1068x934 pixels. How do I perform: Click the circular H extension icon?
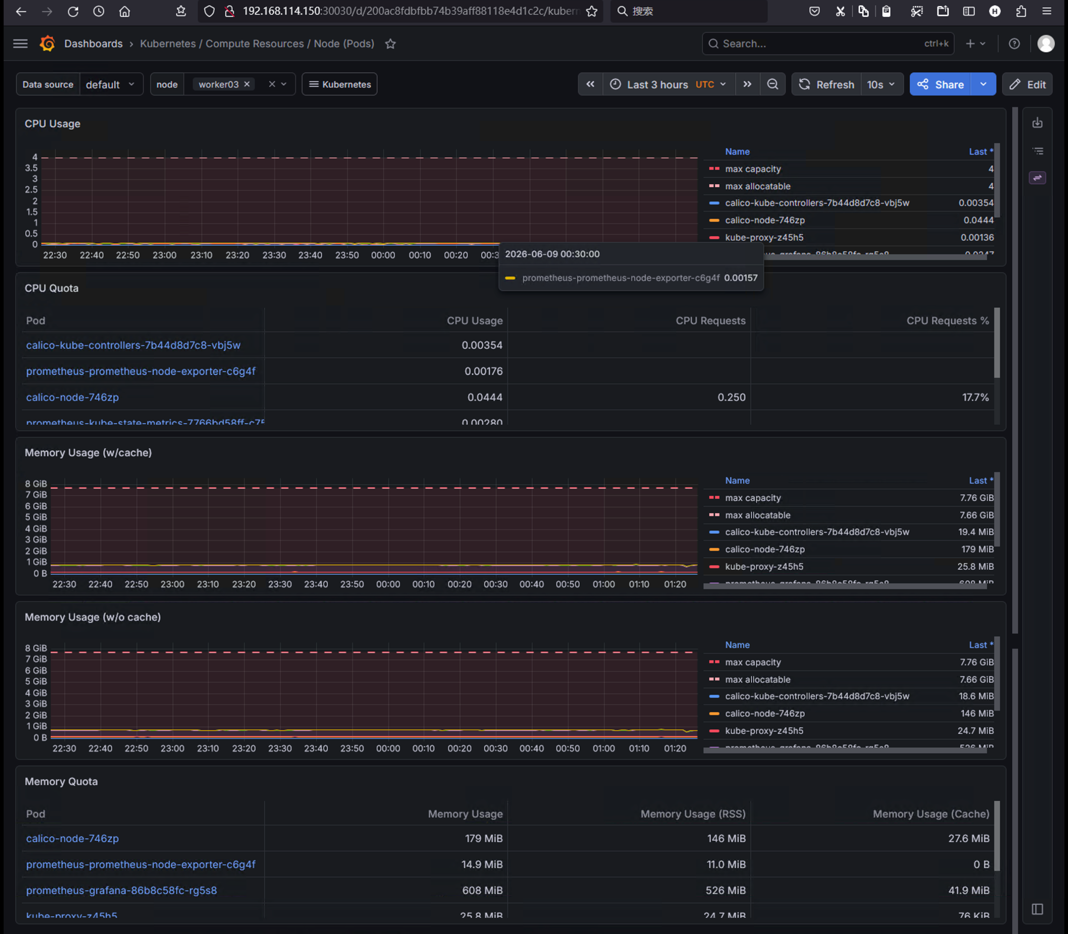click(x=995, y=12)
